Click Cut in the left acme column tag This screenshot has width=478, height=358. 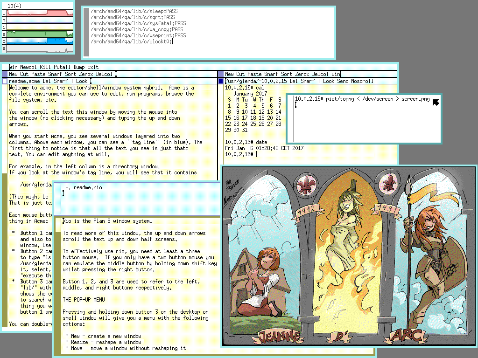[24, 74]
